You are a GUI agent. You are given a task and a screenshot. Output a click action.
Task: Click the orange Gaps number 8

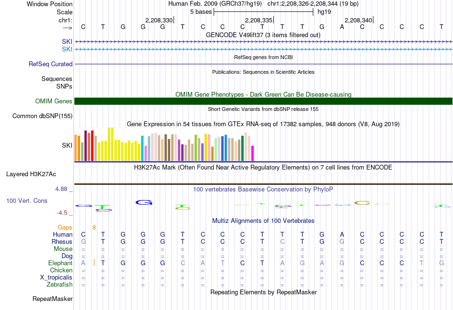click(x=94, y=228)
